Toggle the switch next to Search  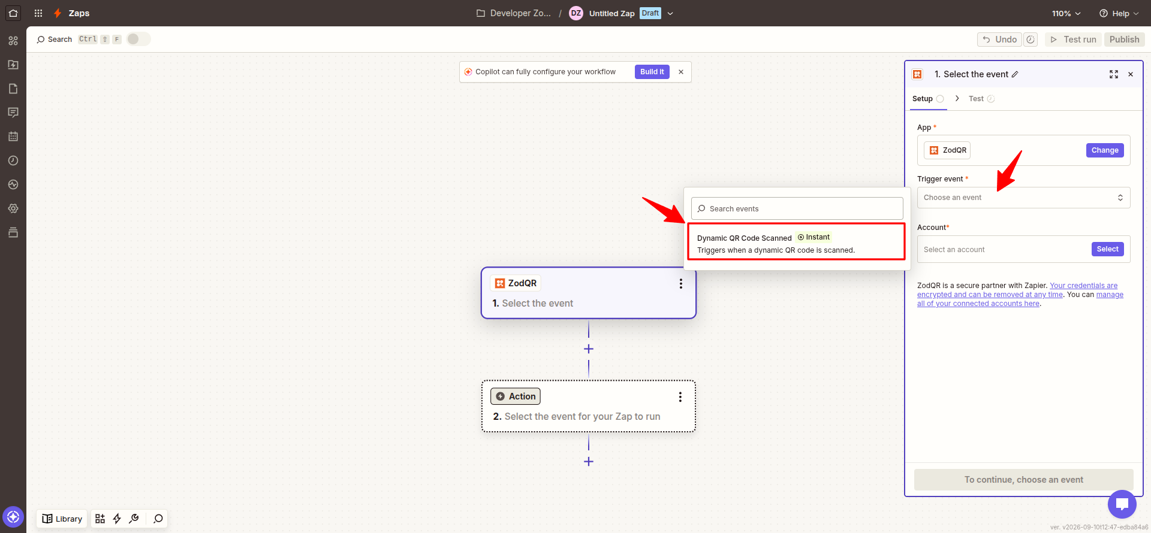click(138, 39)
